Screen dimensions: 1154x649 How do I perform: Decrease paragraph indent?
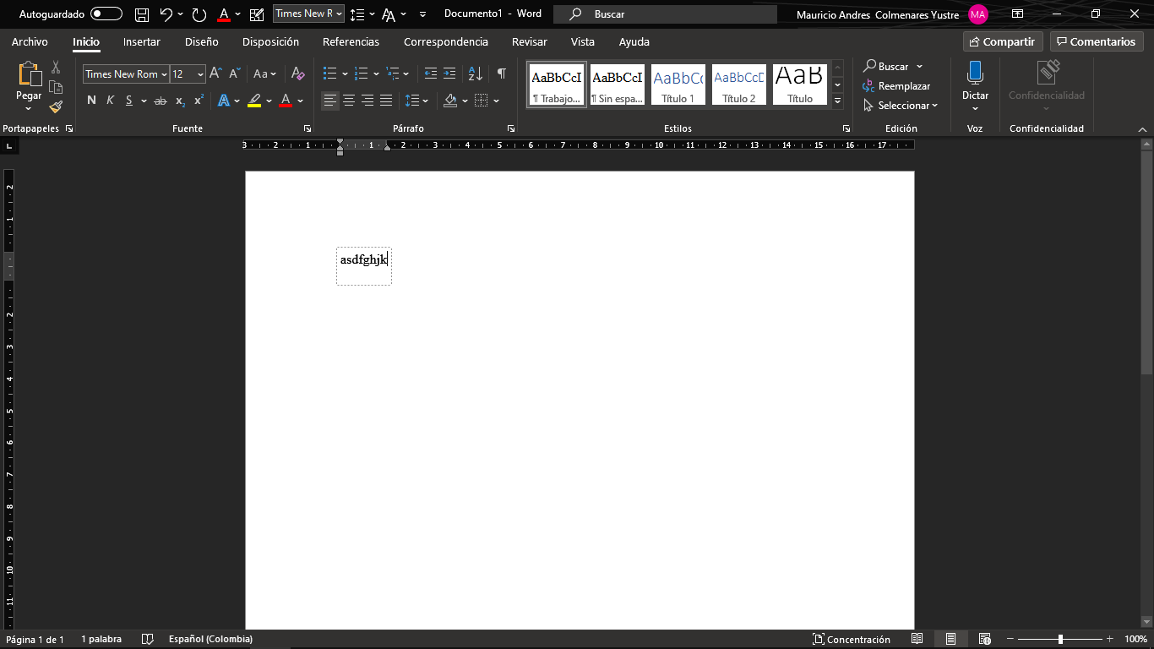click(x=431, y=74)
